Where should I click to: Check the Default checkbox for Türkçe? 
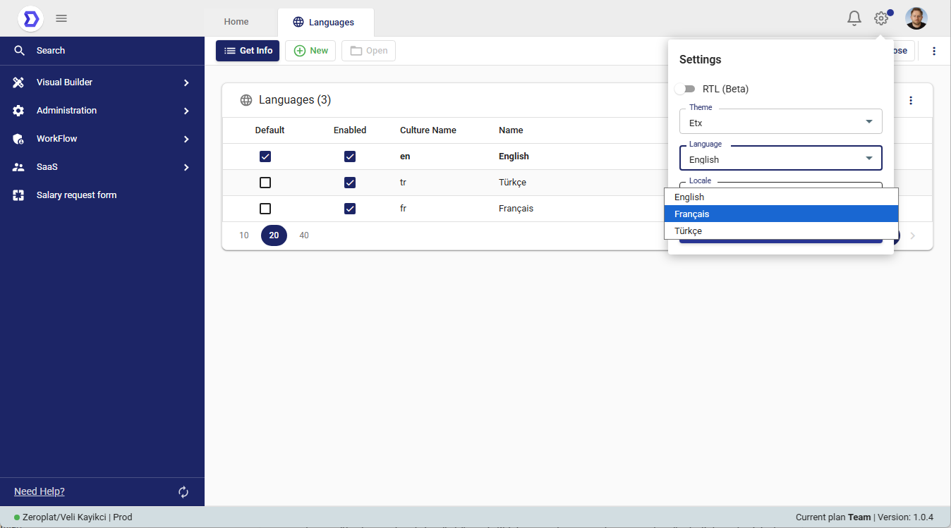265,183
